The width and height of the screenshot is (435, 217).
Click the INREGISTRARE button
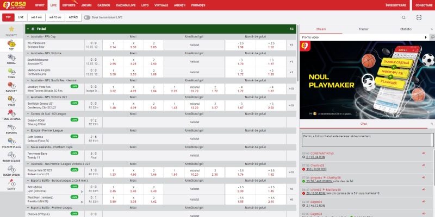396,5
